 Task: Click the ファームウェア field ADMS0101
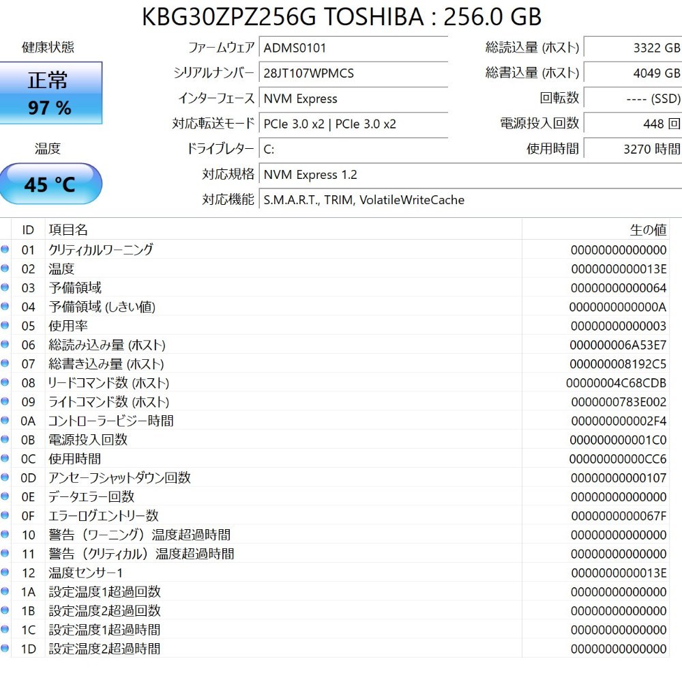pyautogui.click(x=353, y=48)
